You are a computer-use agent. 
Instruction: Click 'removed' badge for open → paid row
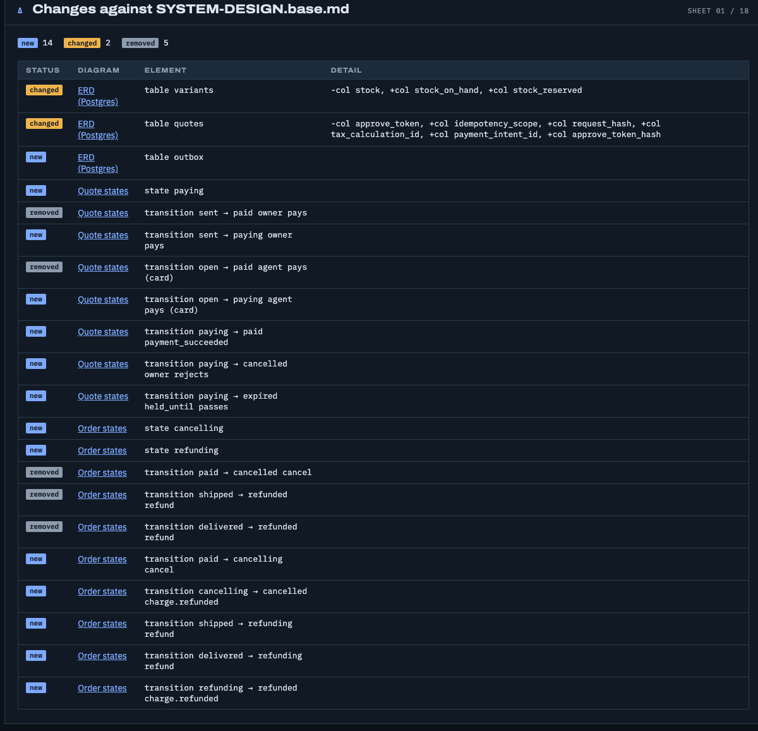pos(44,267)
